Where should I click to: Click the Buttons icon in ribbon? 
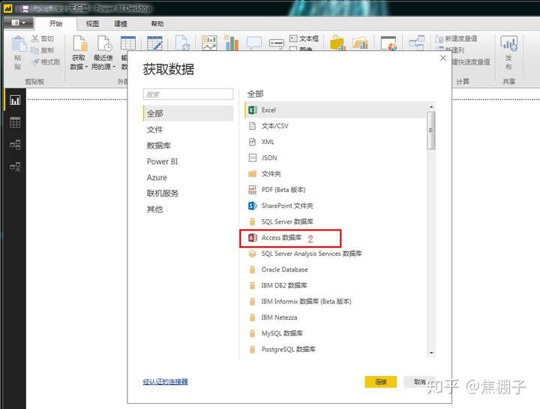[276, 43]
